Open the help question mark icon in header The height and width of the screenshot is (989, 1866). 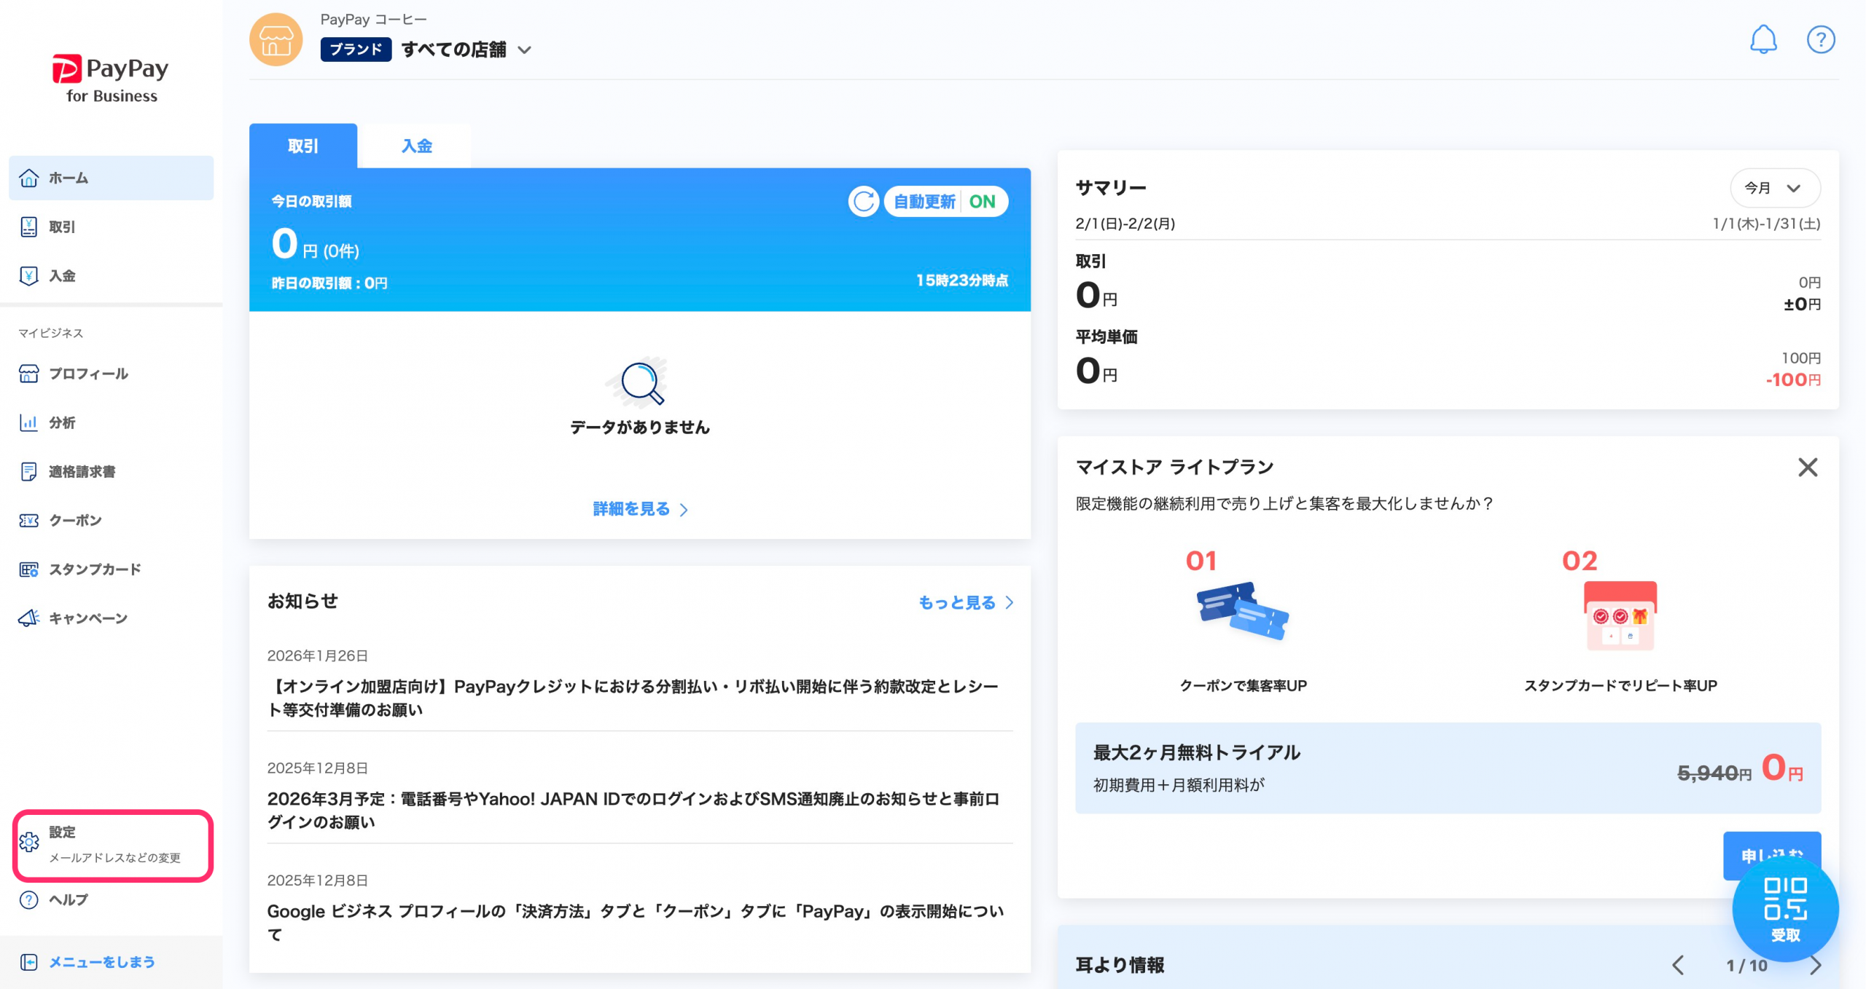1820,39
